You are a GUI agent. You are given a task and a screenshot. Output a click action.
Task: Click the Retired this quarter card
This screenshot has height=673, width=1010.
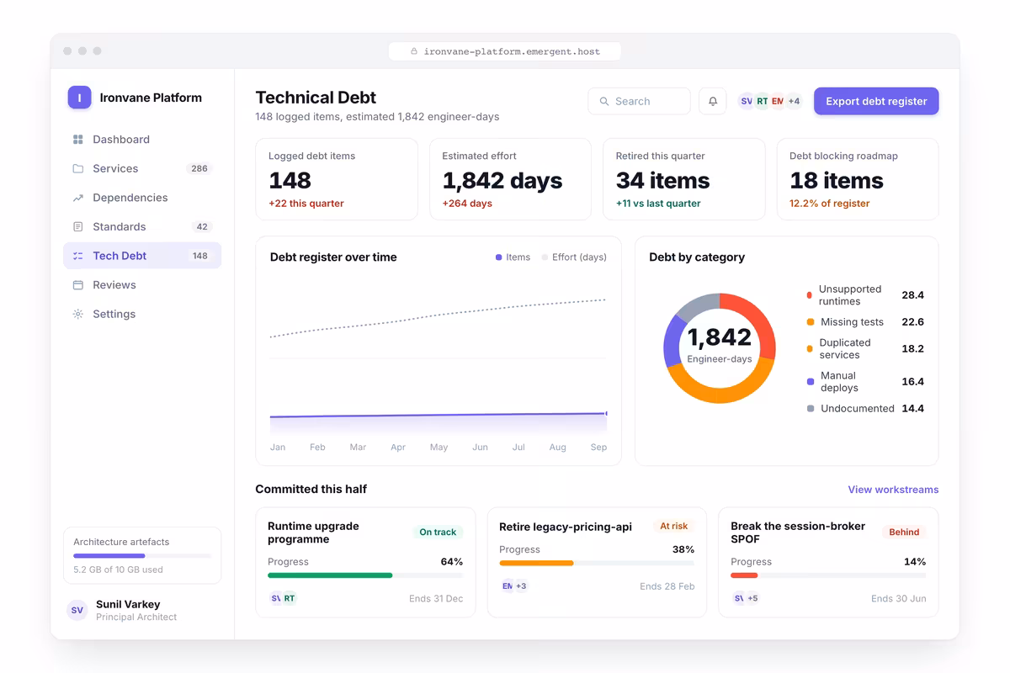(684, 179)
